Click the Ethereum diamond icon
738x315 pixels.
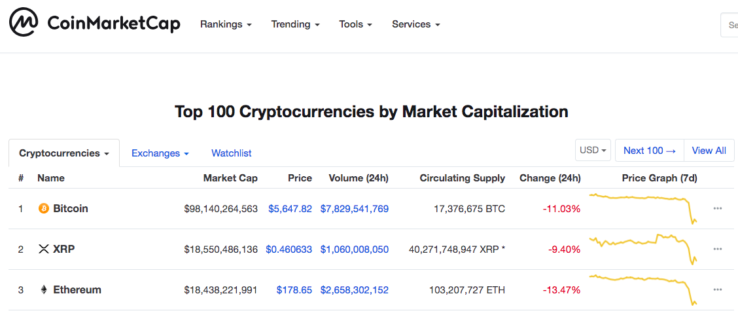(x=44, y=290)
